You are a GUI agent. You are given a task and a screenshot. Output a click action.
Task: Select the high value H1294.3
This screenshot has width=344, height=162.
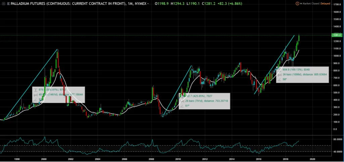[178, 4]
